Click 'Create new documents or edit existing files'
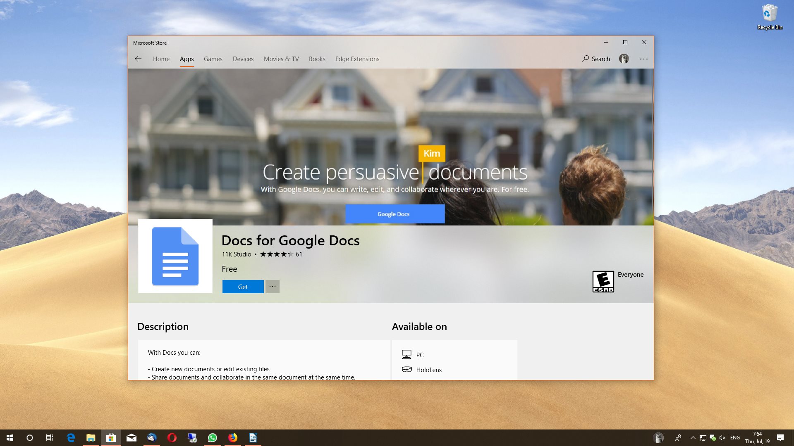The height and width of the screenshot is (446, 794). (x=210, y=369)
